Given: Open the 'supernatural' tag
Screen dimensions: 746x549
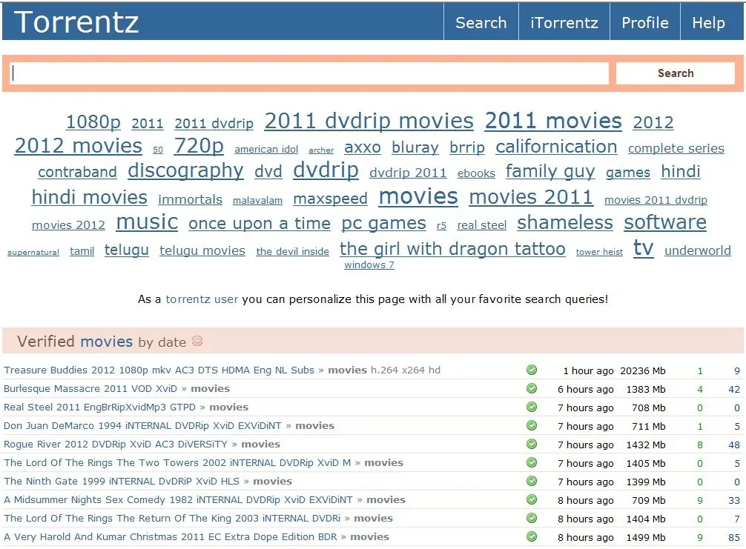Looking at the screenshot, I should 33,253.
